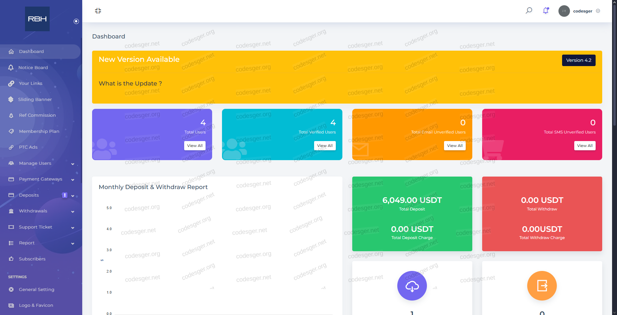Screen dimensions: 617x315
Task: Click View All under Total Users
Action: point(195,146)
